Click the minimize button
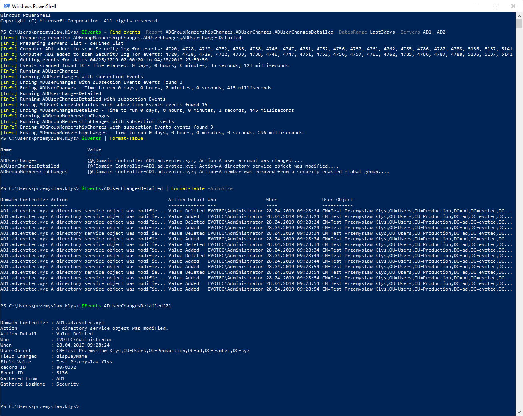The image size is (523, 416). 477,6
